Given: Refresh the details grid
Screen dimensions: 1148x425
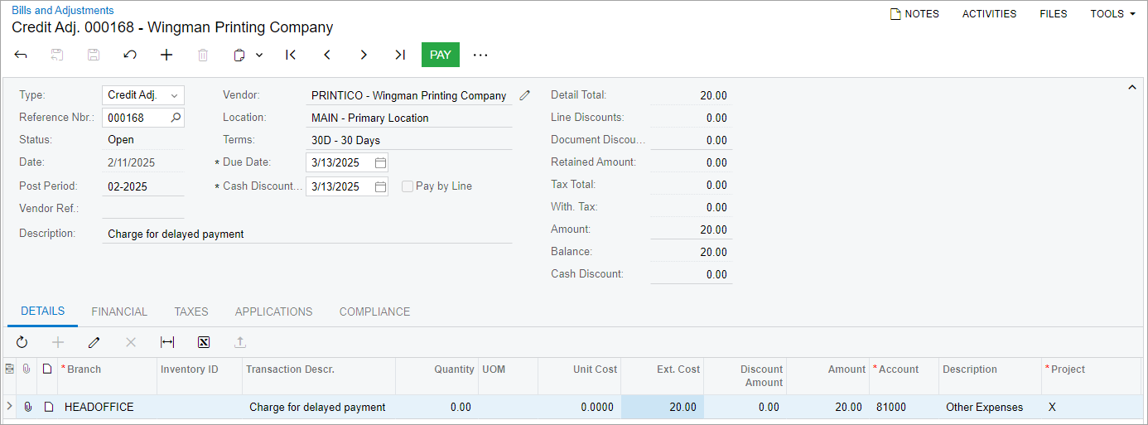Looking at the screenshot, I should (22, 342).
